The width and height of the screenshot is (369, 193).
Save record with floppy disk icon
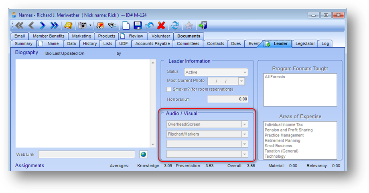point(138,25)
